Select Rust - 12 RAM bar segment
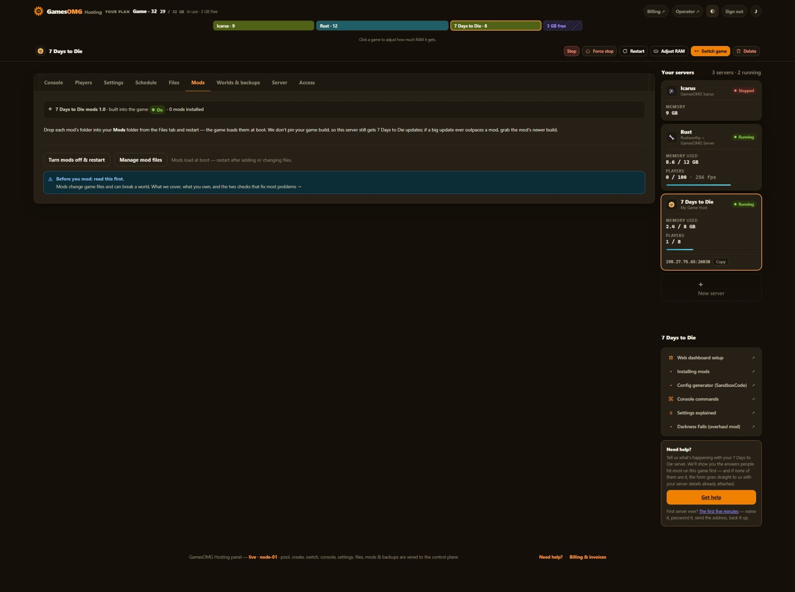The width and height of the screenshot is (795, 592). [382, 26]
